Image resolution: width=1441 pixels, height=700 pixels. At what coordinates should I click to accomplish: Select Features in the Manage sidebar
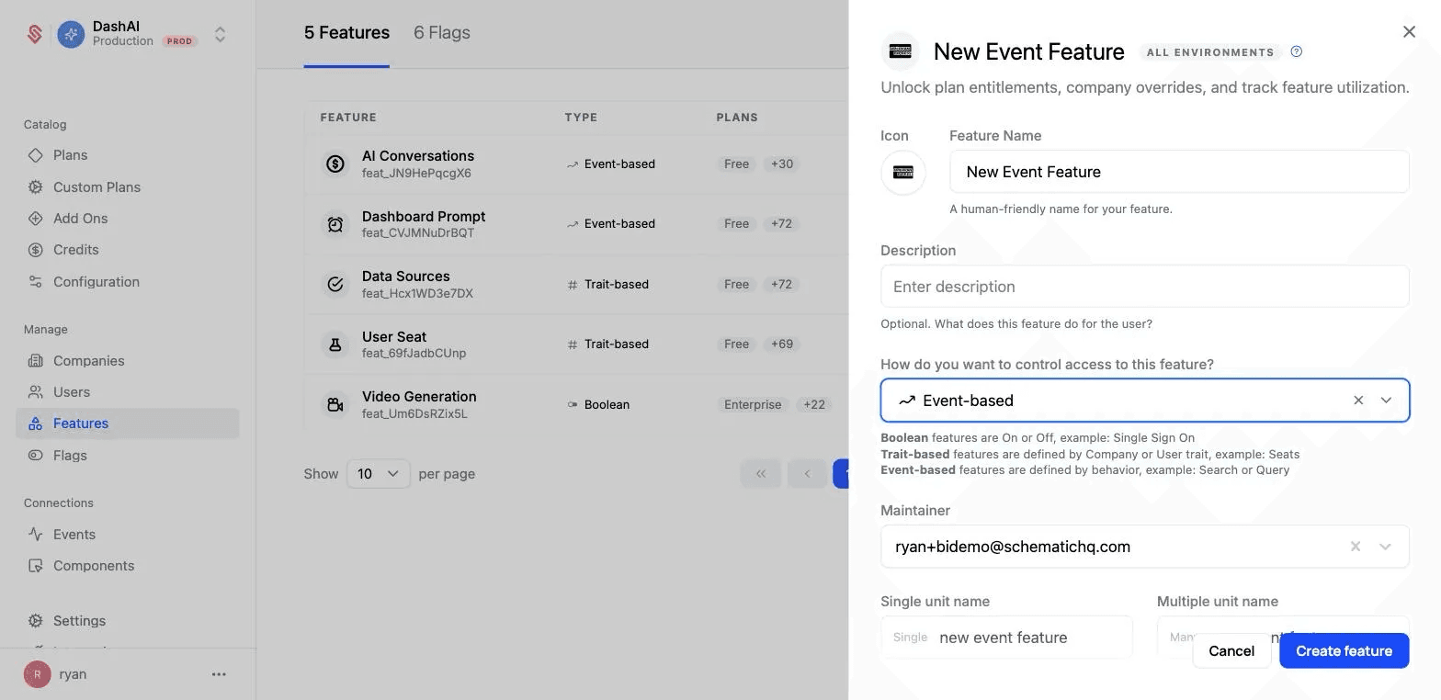click(128, 423)
